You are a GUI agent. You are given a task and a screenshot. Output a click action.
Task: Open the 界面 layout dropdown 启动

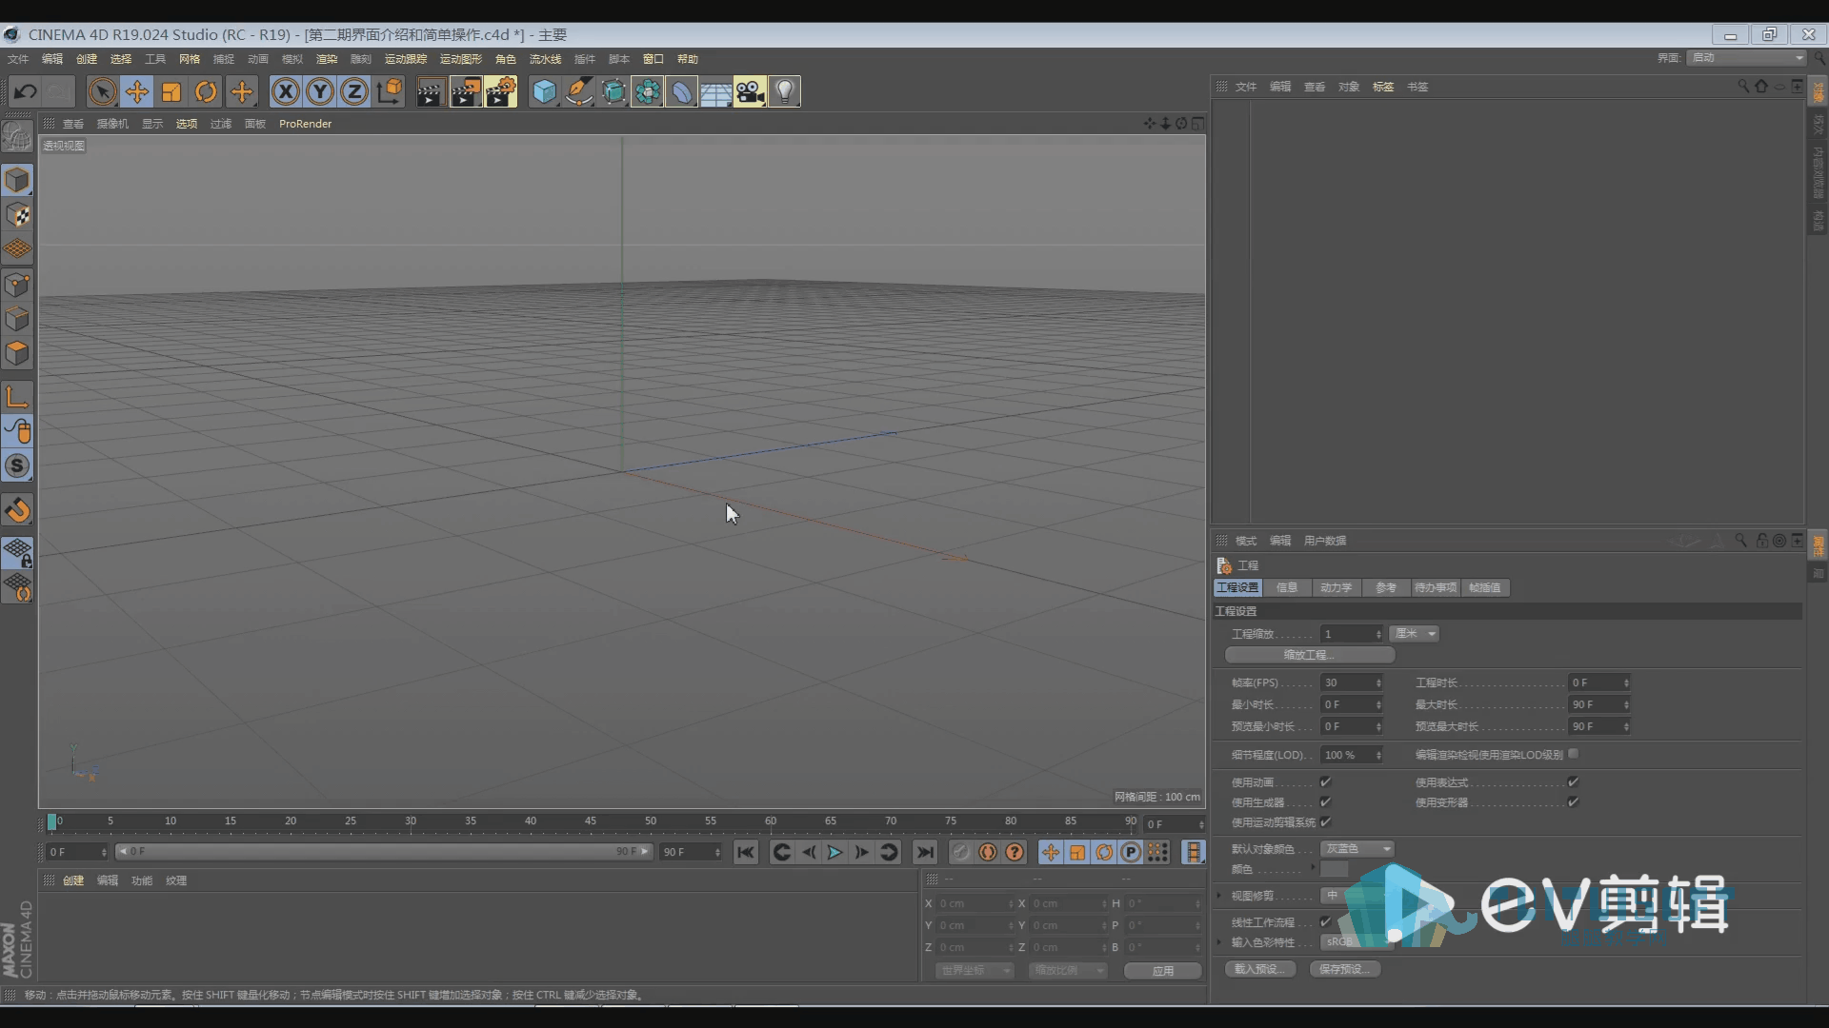pos(1747,58)
